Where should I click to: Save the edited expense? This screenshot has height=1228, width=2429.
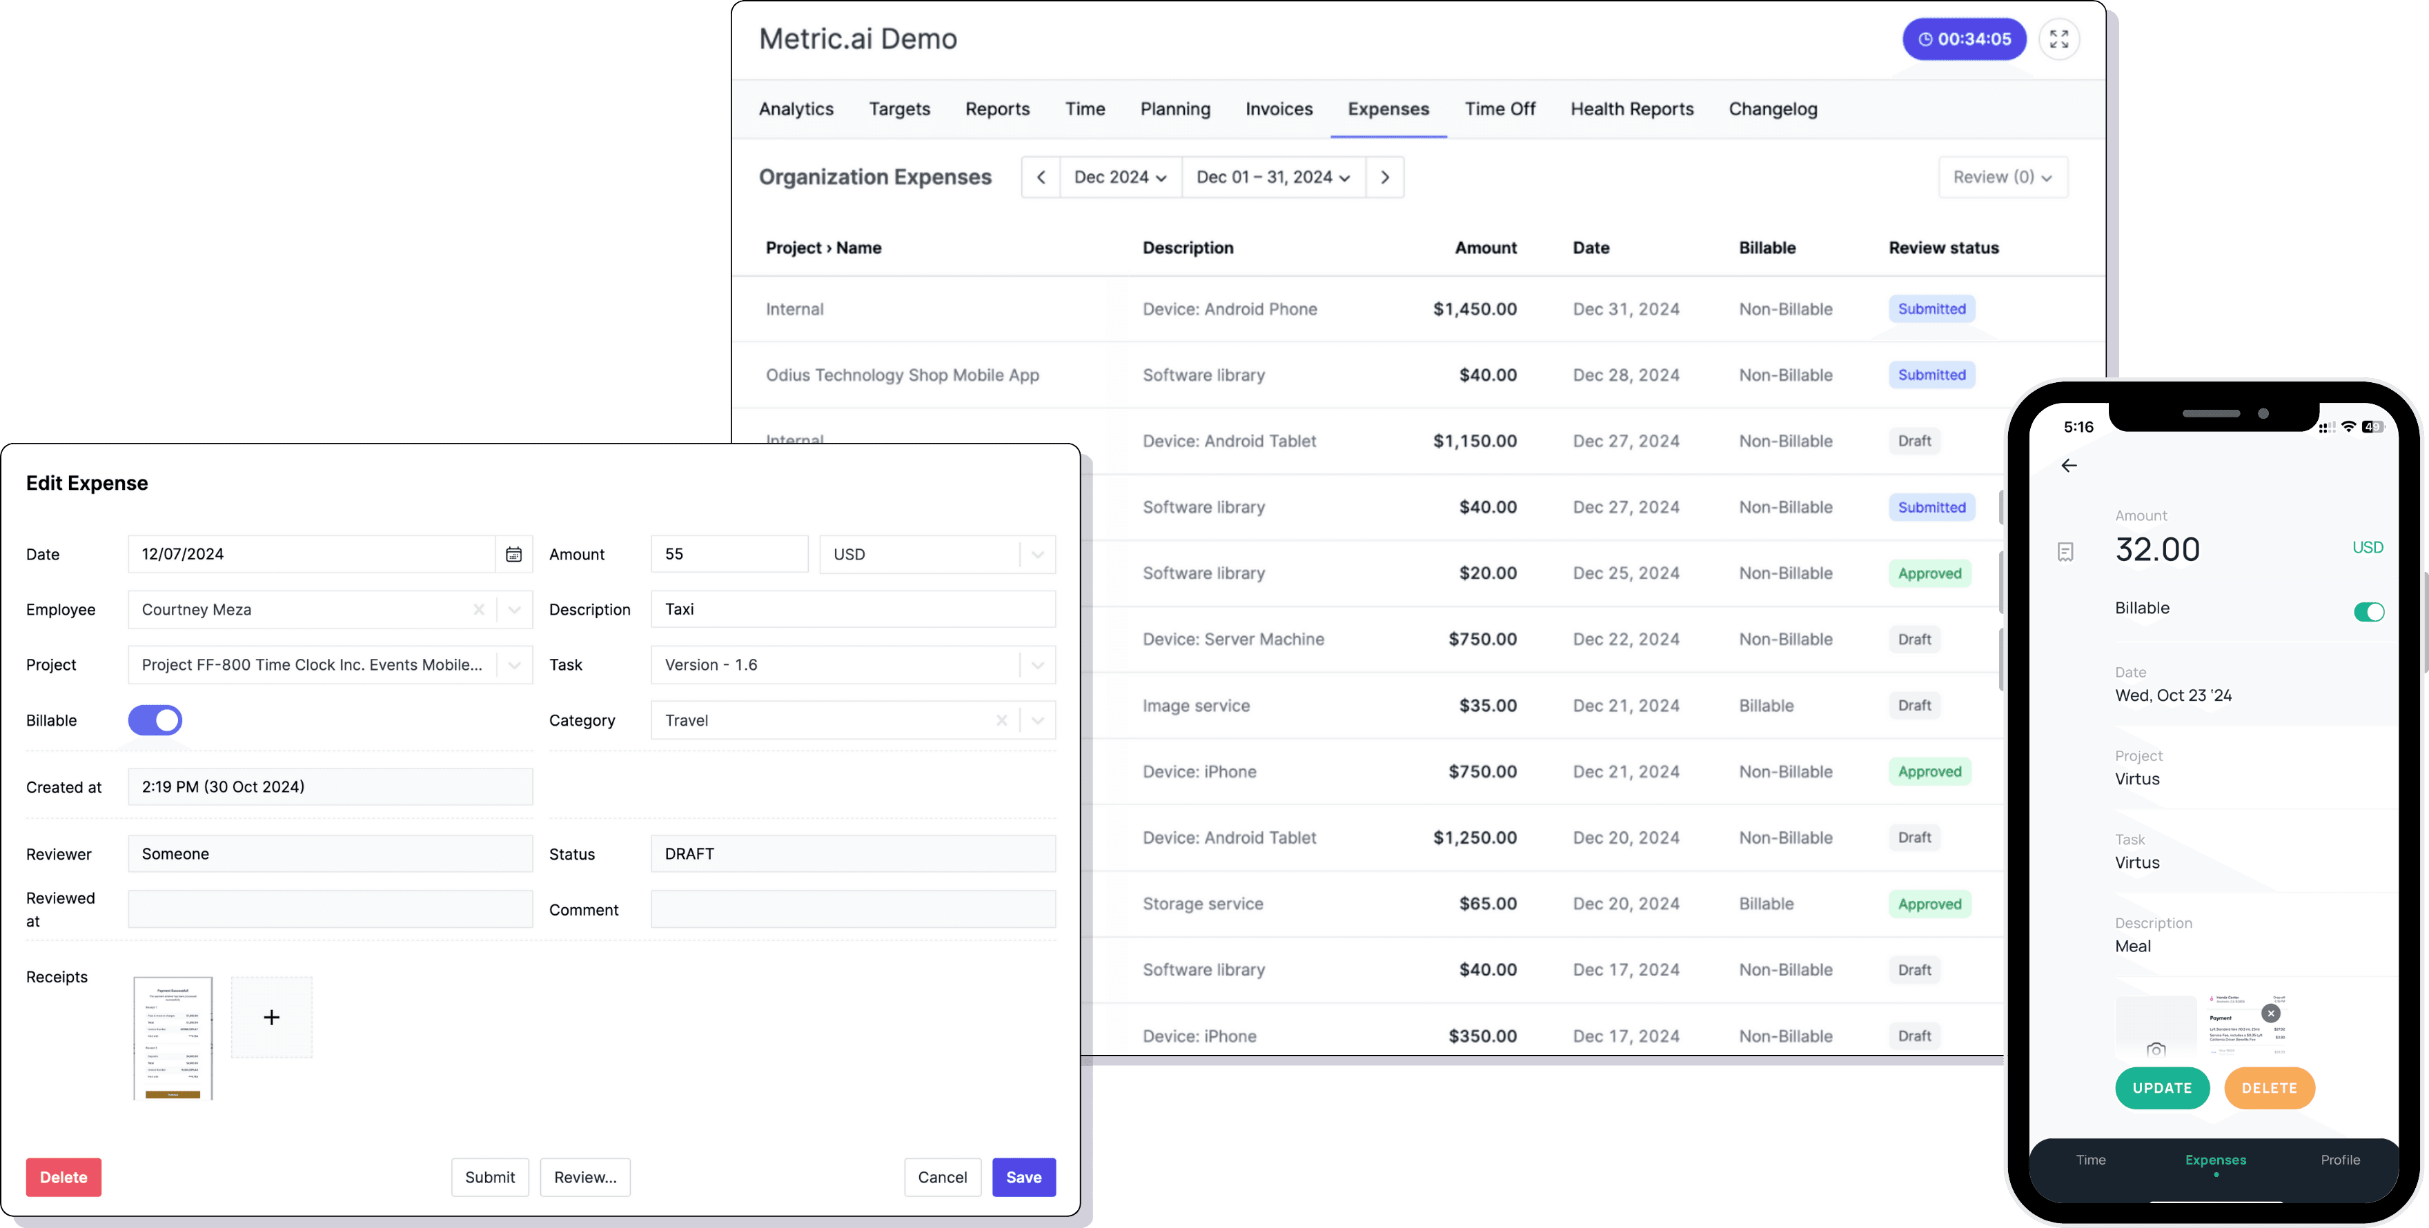click(x=1024, y=1177)
